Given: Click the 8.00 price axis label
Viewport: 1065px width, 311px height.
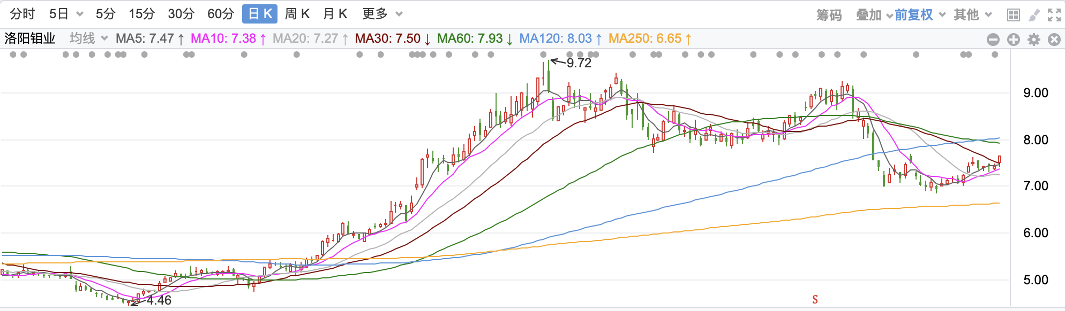Looking at the screenshot, I should [1036, 140].
